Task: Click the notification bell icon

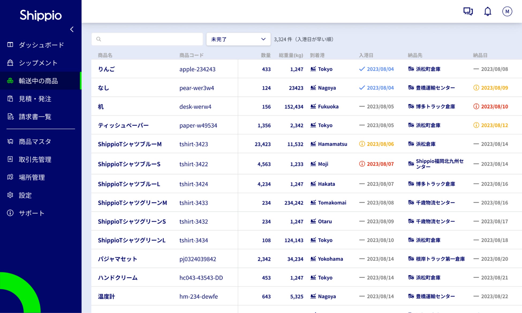Action: click(487, 11)
